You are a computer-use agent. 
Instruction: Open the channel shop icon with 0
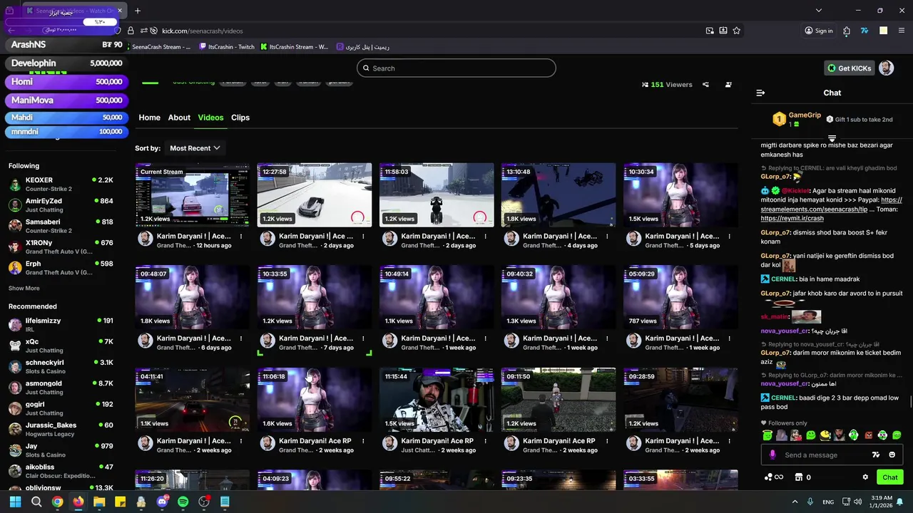point(802,477)
